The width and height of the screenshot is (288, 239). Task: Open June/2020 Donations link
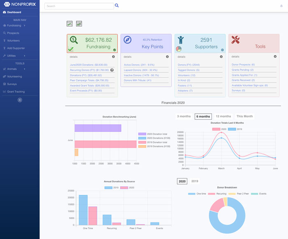click(x=88, y=65)
